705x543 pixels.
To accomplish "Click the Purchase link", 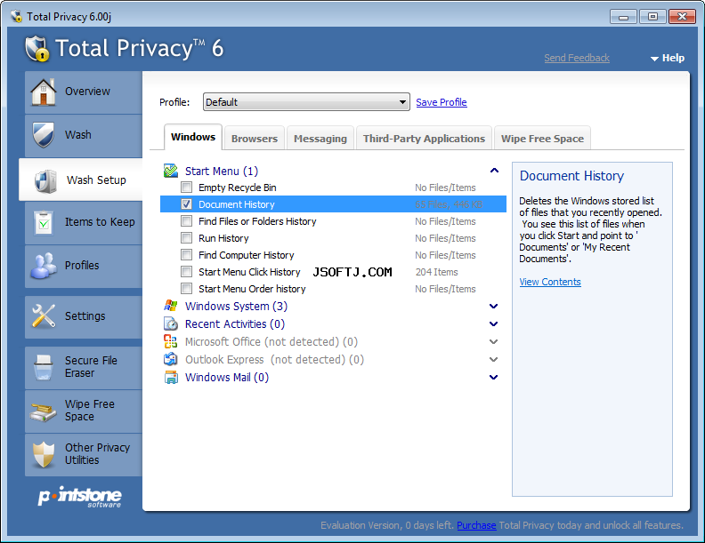I will [476, 525].
